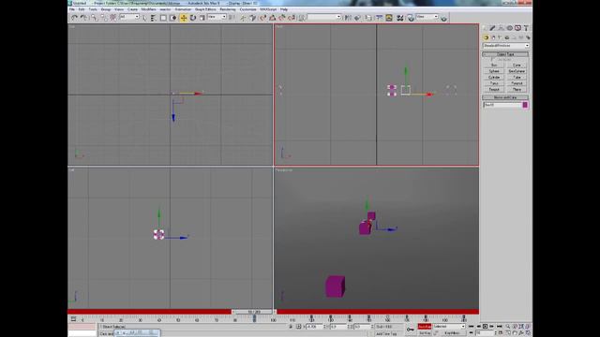The height and width of the screenshot is (337, 600).
Task: Toggle Absolute/Offset transform type-in mode
Action: (298, 327)
